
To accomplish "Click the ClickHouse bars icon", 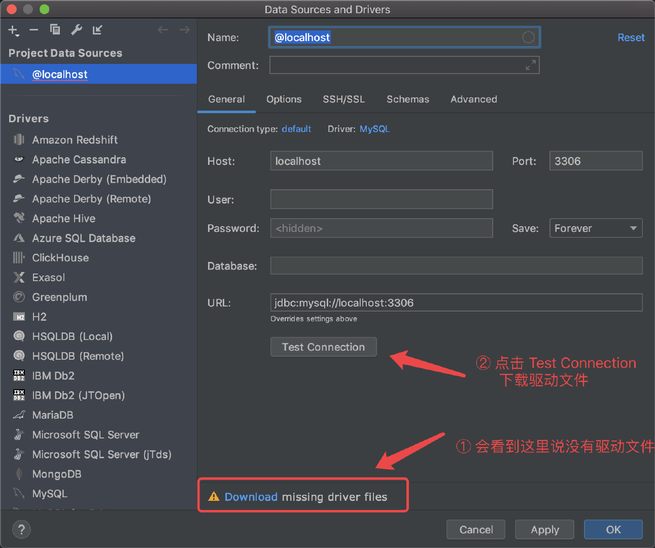I will (19, 258).
